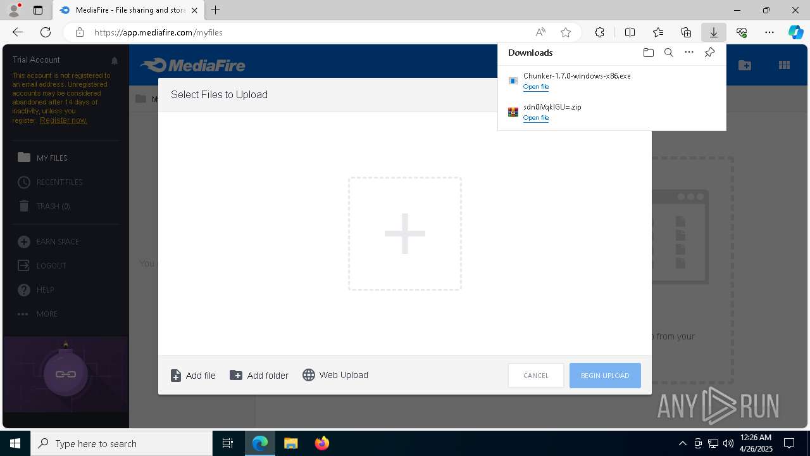Pin the Downloads panel
Image resolution: width=810 pixels, height=456 pixels.
coord(709,53)
